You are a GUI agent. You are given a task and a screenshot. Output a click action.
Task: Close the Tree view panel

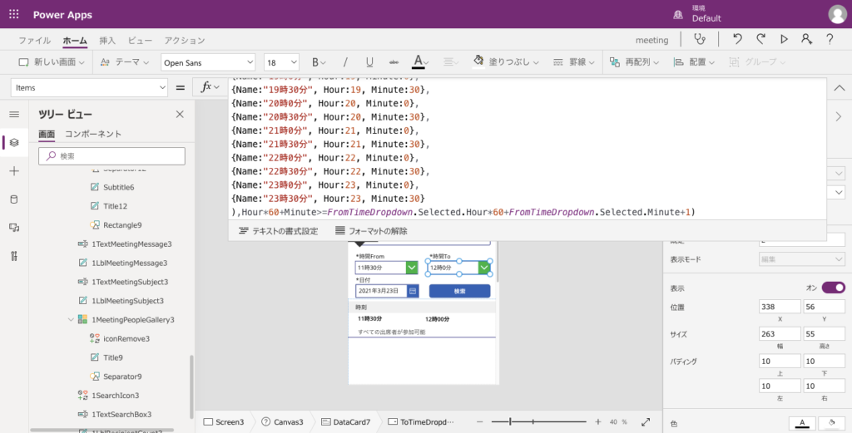pos(180,115)
